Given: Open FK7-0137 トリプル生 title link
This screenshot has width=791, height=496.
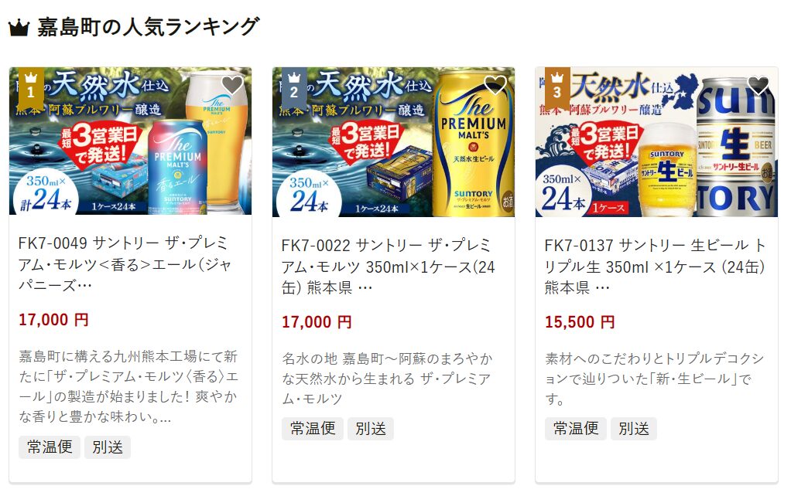Looking at the screenshot, I should coord(655,267).
